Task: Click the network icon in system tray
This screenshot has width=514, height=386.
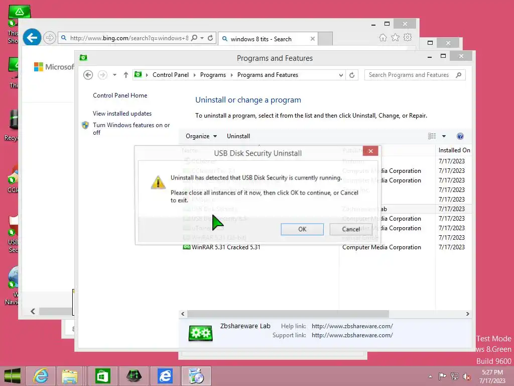Action: point(455,376)
